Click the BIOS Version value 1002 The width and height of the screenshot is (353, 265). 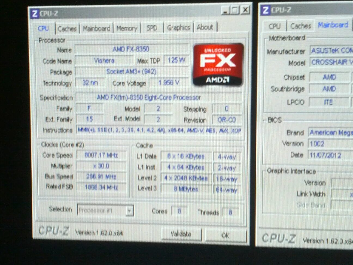click(331, 144)
